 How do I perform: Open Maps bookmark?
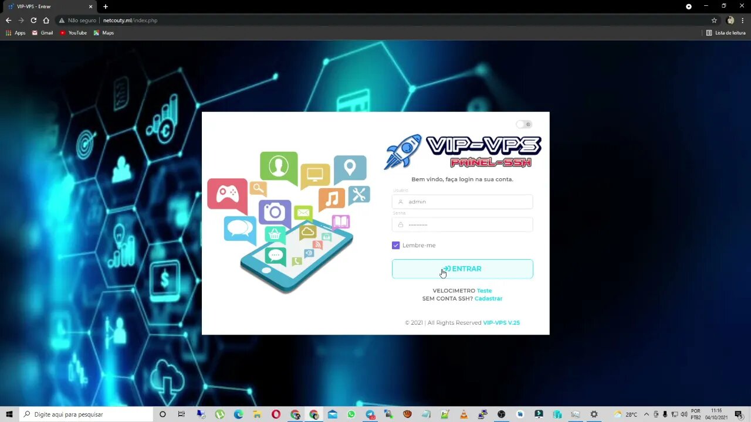(x=104, y=33)
